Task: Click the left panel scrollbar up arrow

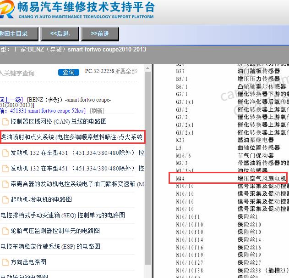Action: pyautogui.click(x=147, y=68)
